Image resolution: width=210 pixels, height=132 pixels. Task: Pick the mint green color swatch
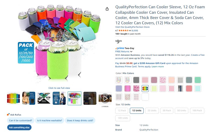[x=198, y=80]
